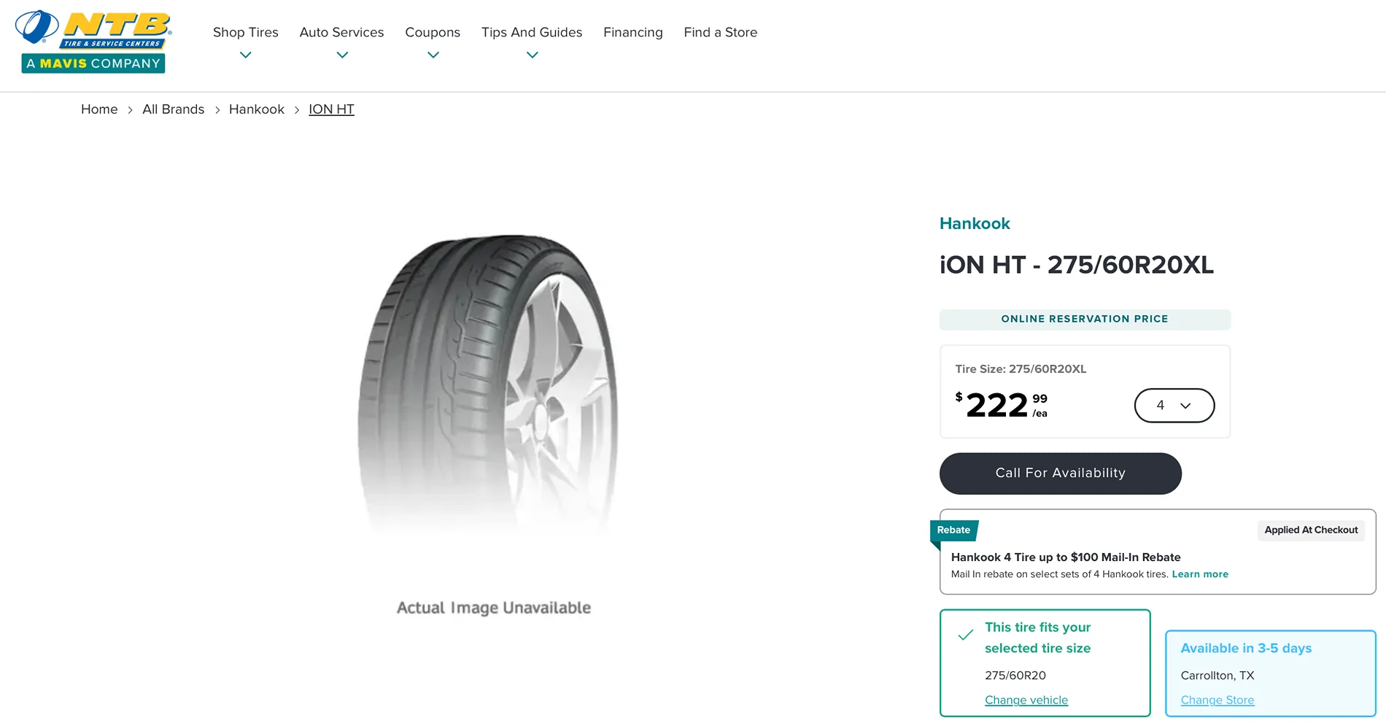Expand the Shop Tires dropdown chevron
Image resolution: width=1386 pixels, height=726 pixels.
coord(245,54)
